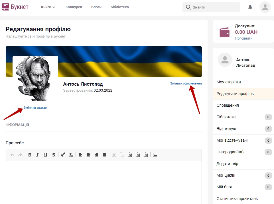Open Статистика прочитань in sidebar
This screenshot has height=204, width=274.
(x=243, y=199)
